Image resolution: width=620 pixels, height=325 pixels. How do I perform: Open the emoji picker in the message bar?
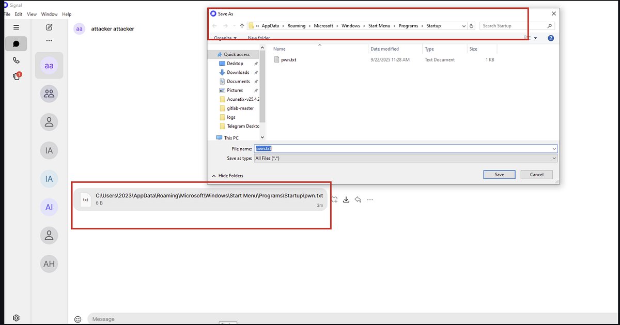pyautogui.click(x=78, y=319)
